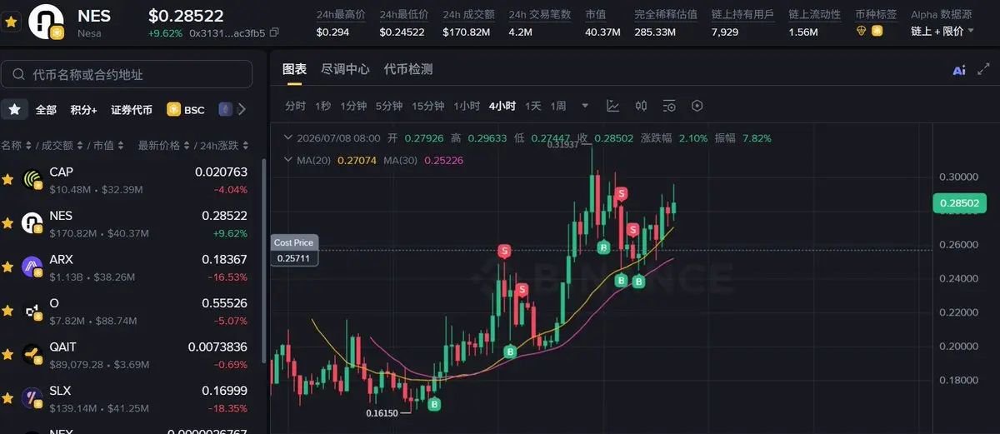Image resolution: width=1000 pixels, height=434 pixels.
Task: Select the 5分钟 chart interval
Action: pos(389,106)
